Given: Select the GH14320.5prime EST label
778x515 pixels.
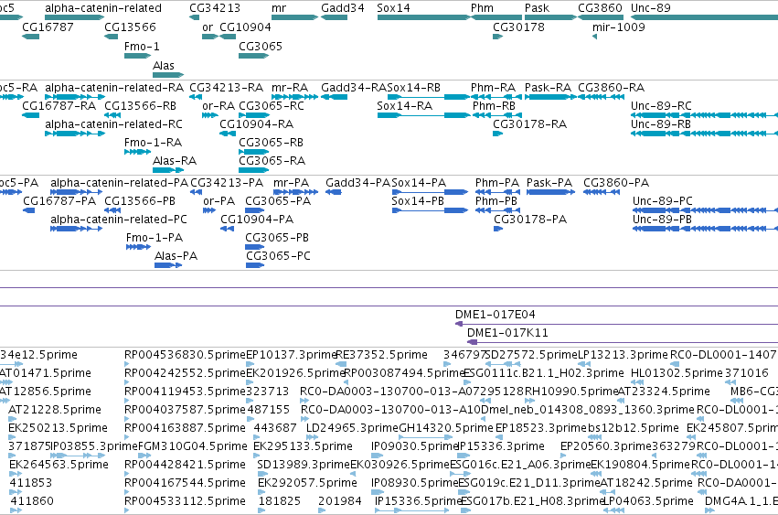Looking at the screenshot, I should (x=446, y=428).
